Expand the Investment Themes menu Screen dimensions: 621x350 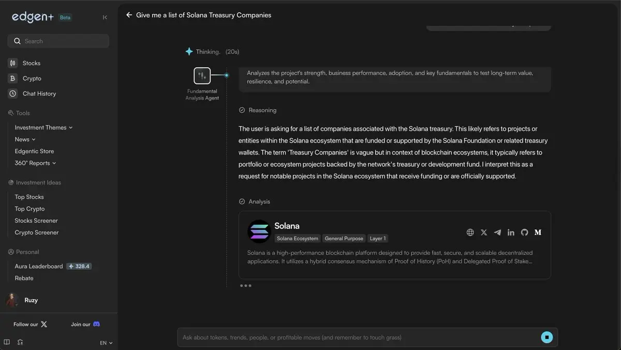click(43, 127)
